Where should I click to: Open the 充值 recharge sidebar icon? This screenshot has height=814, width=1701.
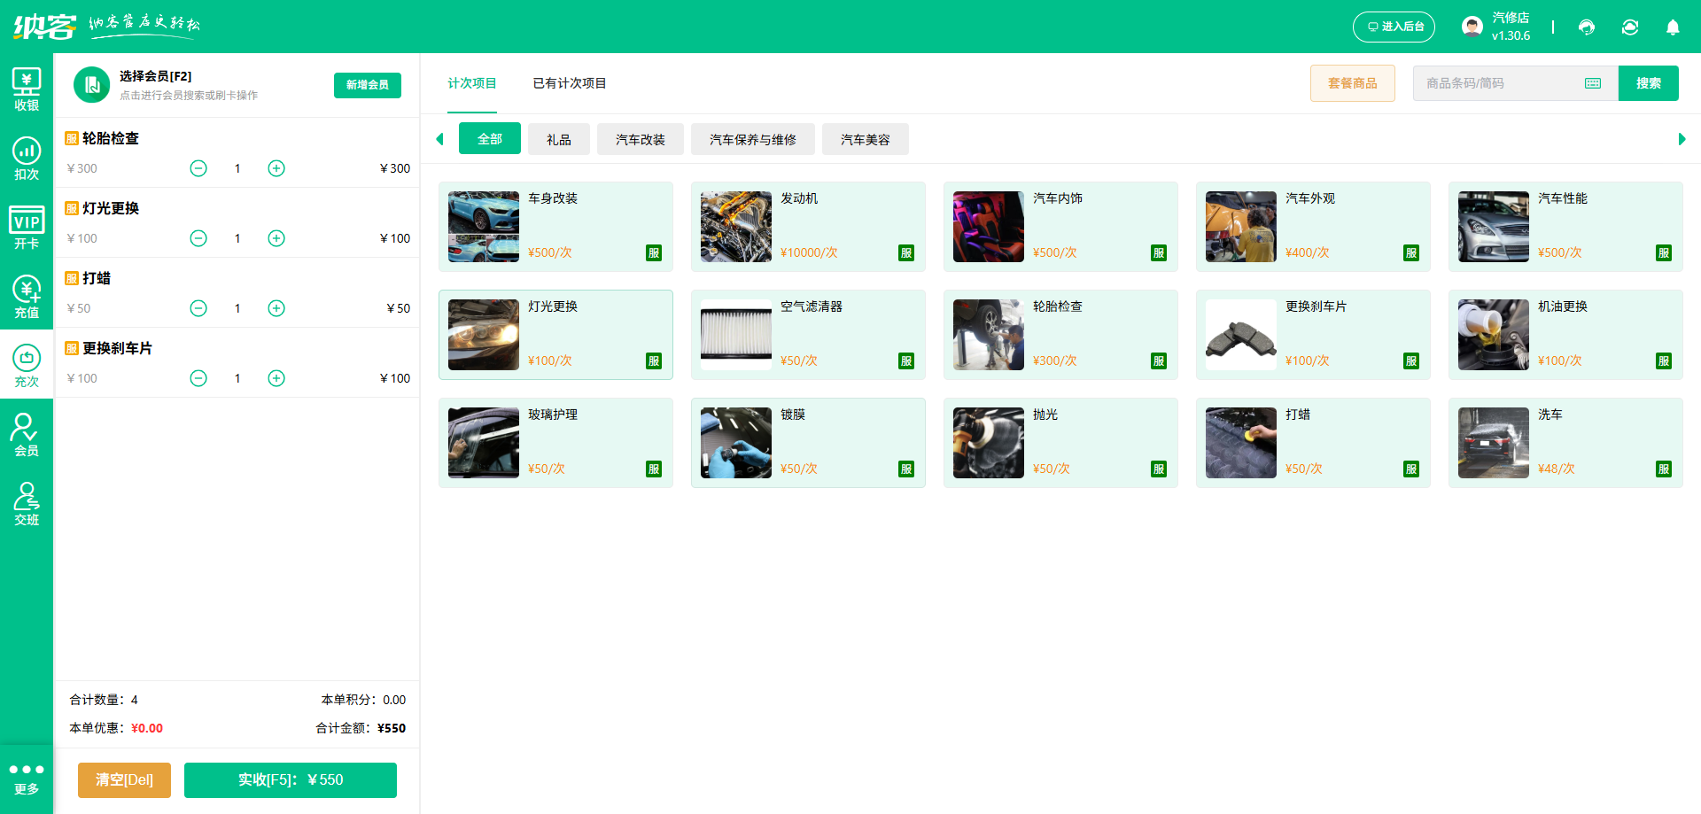(27, 297)
